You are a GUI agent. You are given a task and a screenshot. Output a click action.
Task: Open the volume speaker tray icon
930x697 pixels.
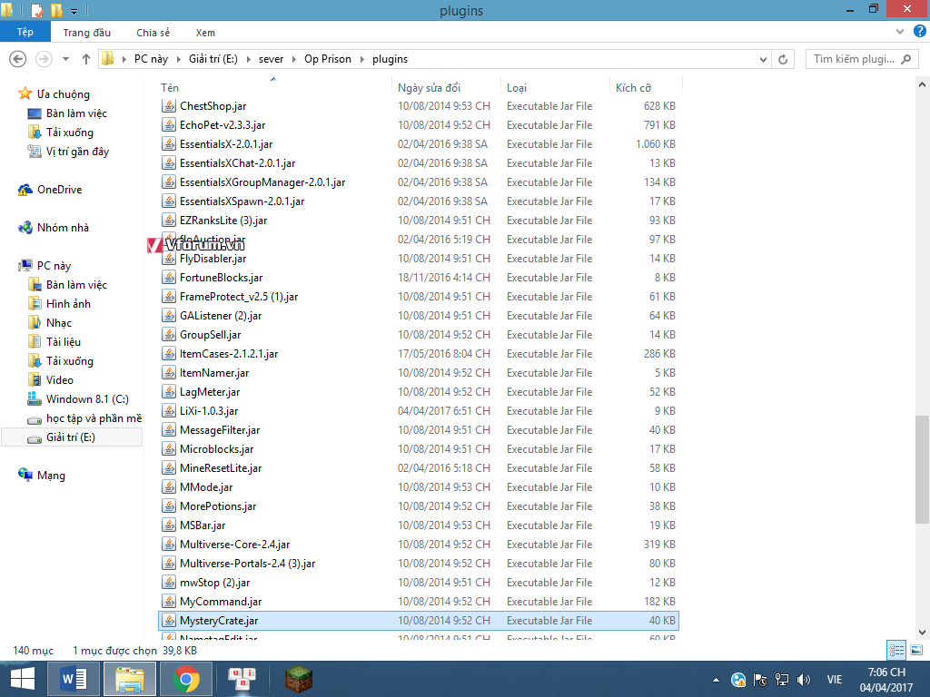804,680
